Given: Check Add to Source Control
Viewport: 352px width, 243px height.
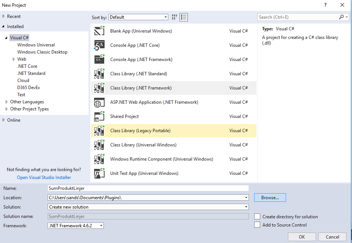Looking at the screenshot, I should pyautogui.click(x=257, y=225).
